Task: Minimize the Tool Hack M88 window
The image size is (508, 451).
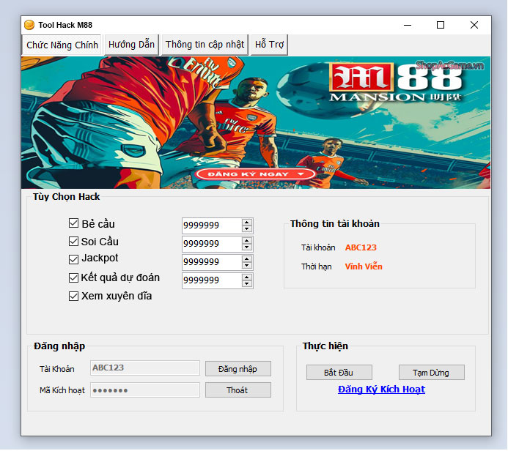Action: [x=408, y=25]
